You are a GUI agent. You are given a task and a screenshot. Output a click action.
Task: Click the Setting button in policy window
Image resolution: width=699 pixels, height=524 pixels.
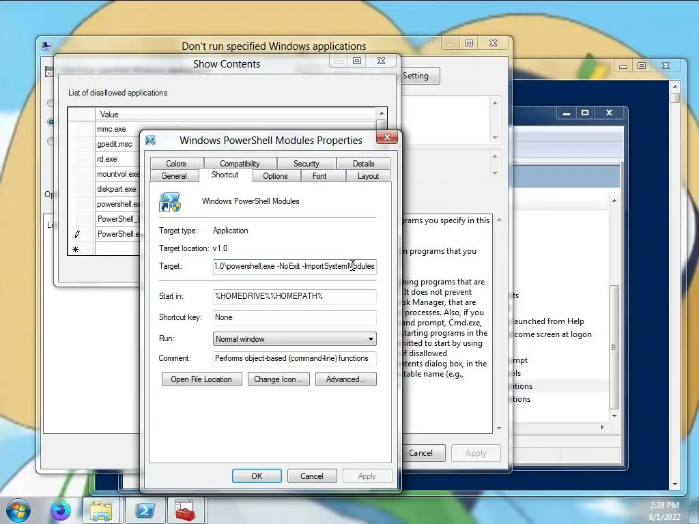point(420,76)
